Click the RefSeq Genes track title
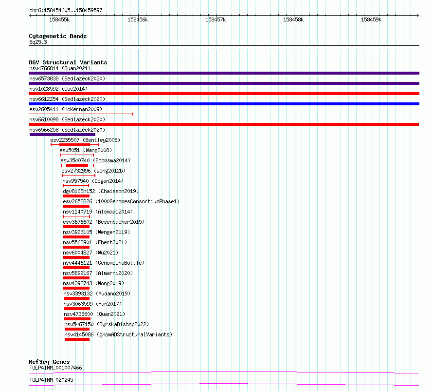Image resolution: width=433 pixels, height=391 pixels. pos(49,362)
